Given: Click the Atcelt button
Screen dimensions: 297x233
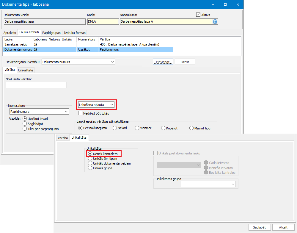Looking at the screenshot, I should point(283,227).
